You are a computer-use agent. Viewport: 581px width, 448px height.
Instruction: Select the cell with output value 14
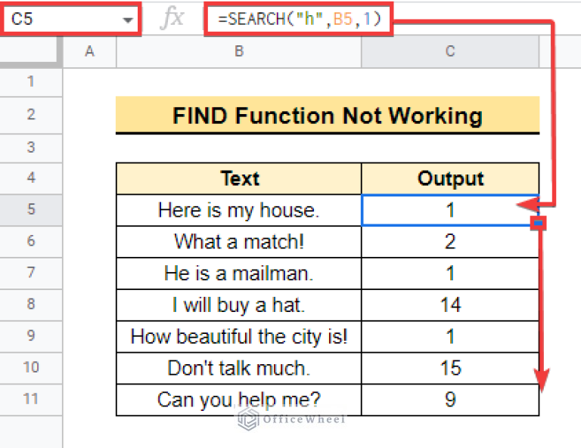tap(450, 304)
